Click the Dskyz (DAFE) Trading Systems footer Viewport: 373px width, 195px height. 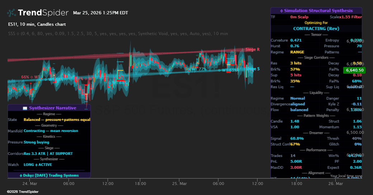(49, 176)
